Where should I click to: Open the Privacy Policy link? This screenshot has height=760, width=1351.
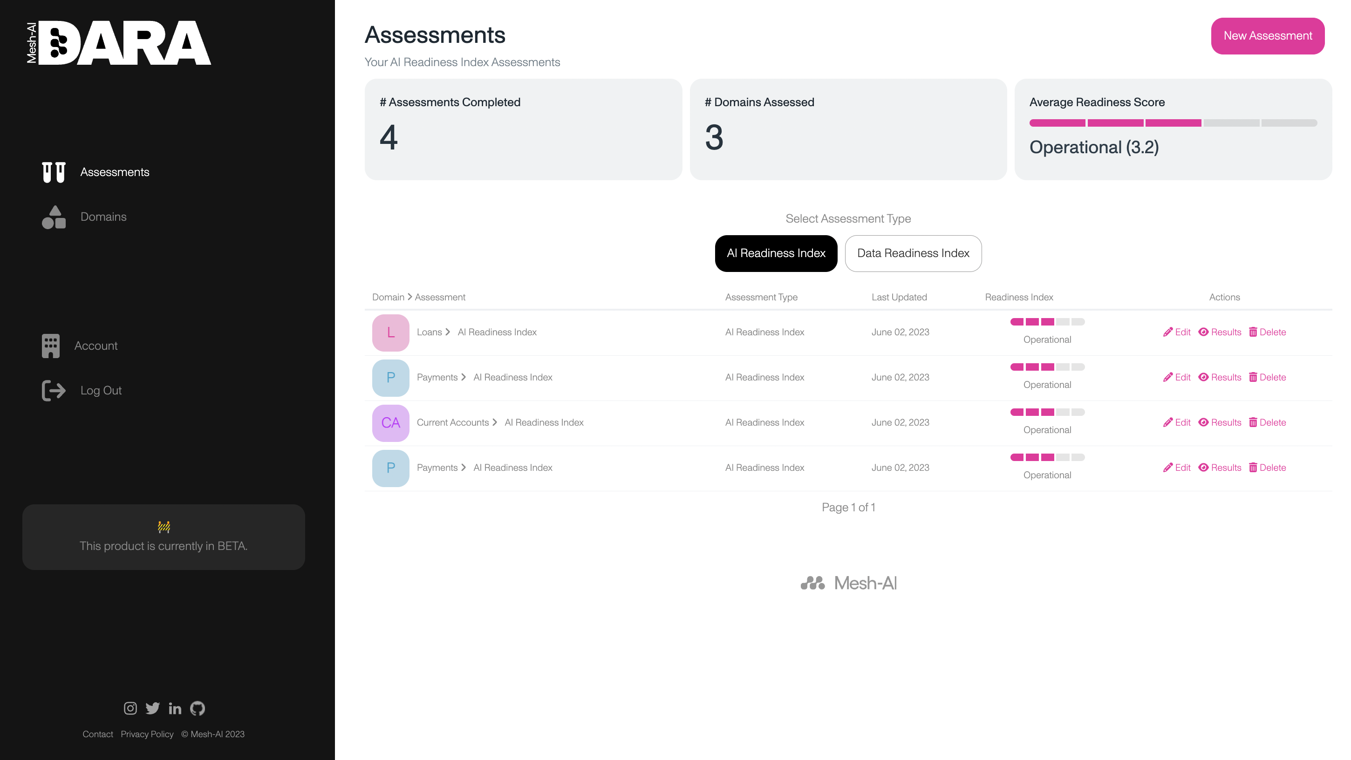pos(147,734)
